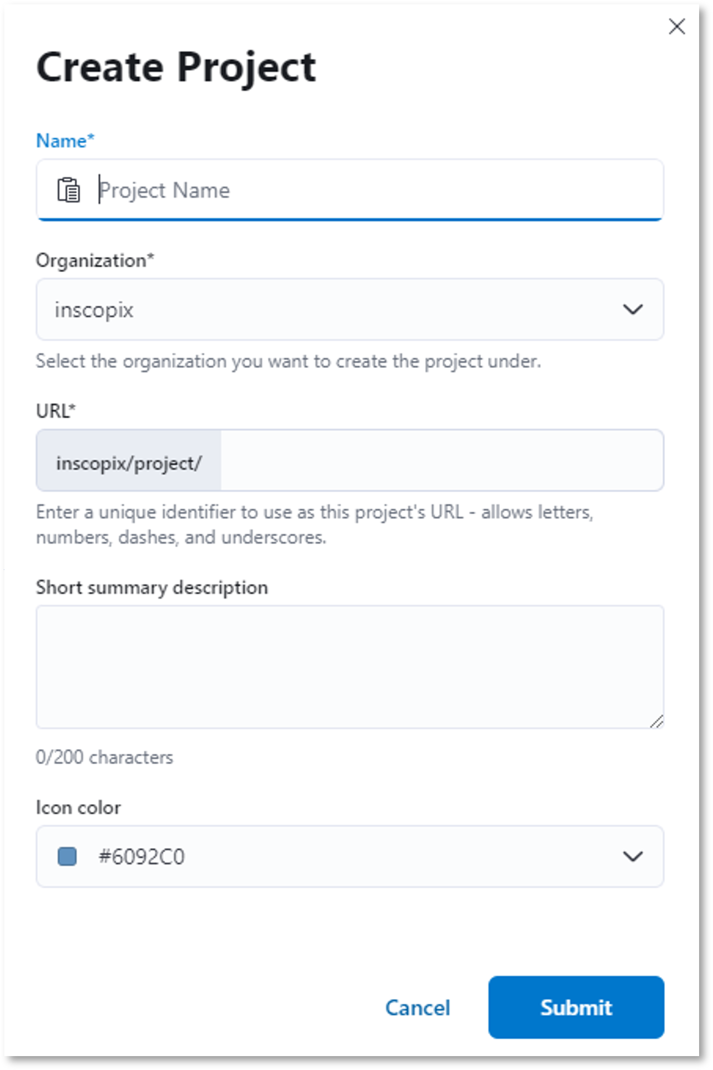Click inside Short summary description textarea
Screen dimensions: 713x1070
coord(350,667)
